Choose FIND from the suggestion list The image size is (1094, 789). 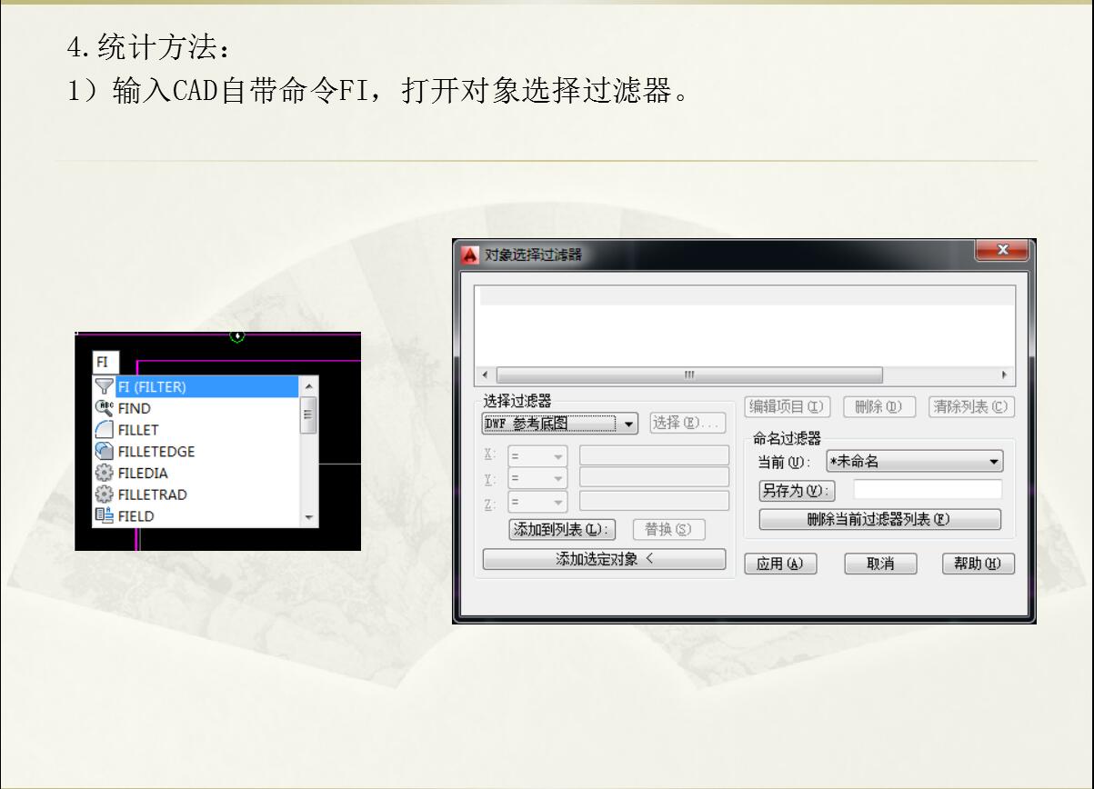pos(135,408)
